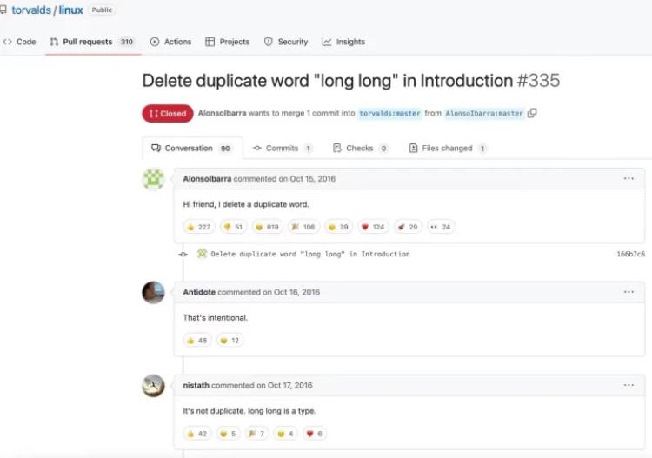Screen dimensions: 652x458
Task: Toggle laugh reaction 5 on nistath's comment
Action: pos(229,434)
